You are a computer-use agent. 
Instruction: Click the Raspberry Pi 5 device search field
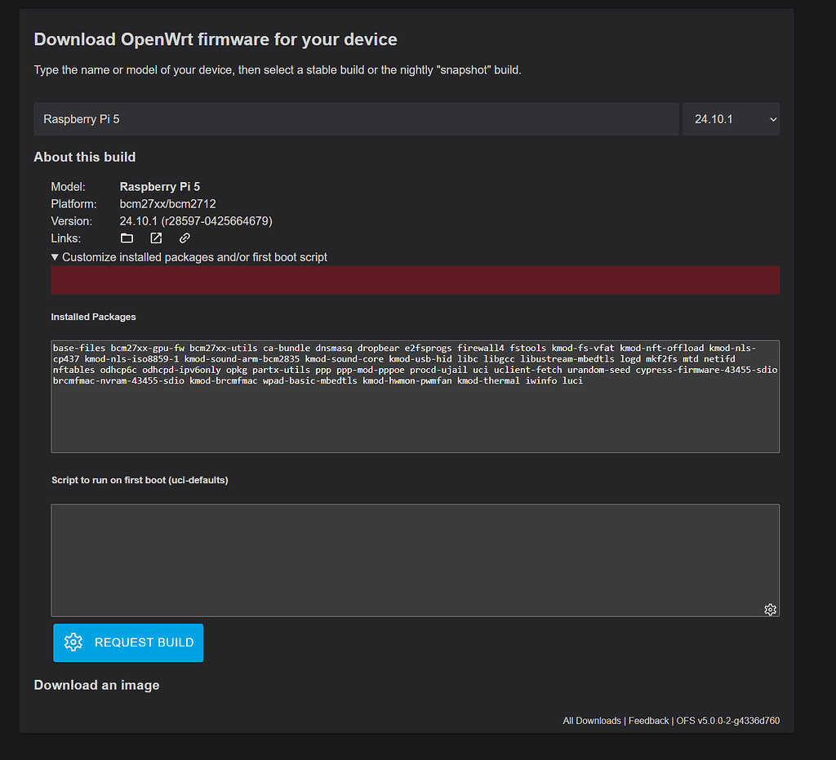coord(355,118)
